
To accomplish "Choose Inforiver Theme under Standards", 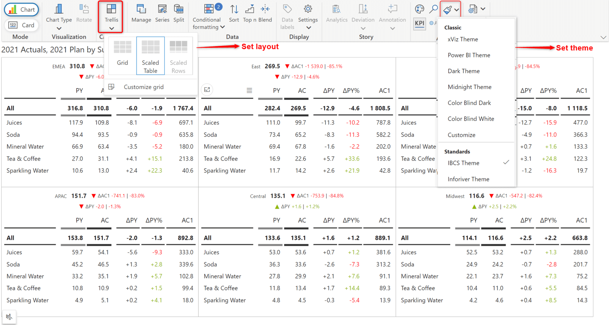I will coord(468,179).
